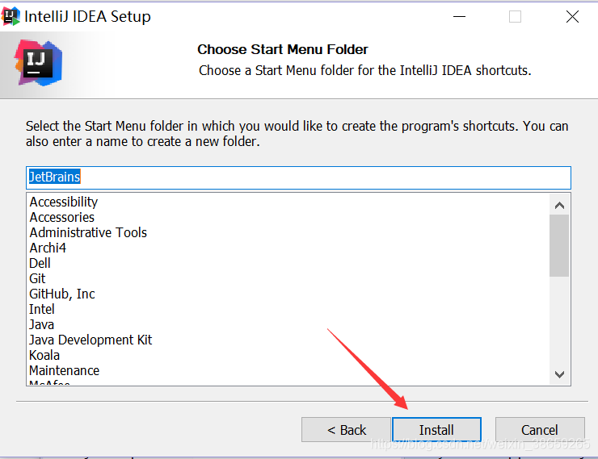Minimize the Setup window
The height and width of the screenshot is (459, 598).
pyautogui.click(x=460, y=17)
